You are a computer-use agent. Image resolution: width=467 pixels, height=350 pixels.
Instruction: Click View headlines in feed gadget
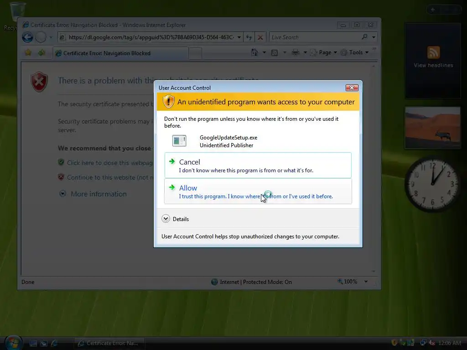(x=433, y=65)
